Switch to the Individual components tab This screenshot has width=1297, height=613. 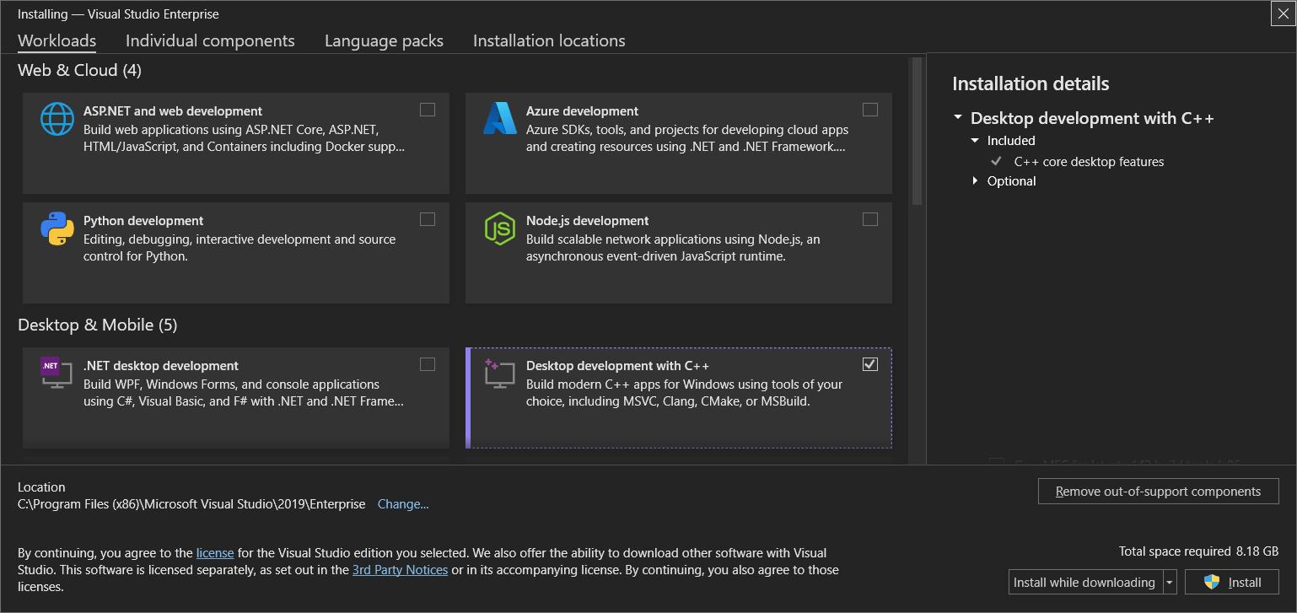coord(210,40)
